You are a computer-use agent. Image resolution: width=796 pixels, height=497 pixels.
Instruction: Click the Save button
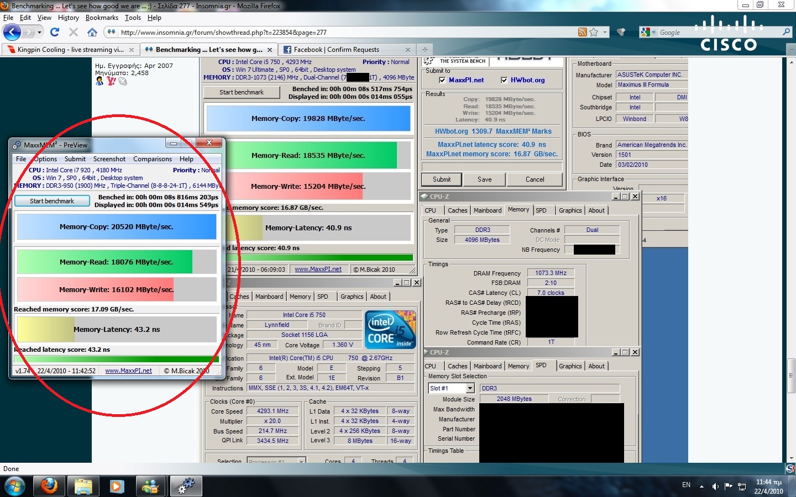(485, 179)
